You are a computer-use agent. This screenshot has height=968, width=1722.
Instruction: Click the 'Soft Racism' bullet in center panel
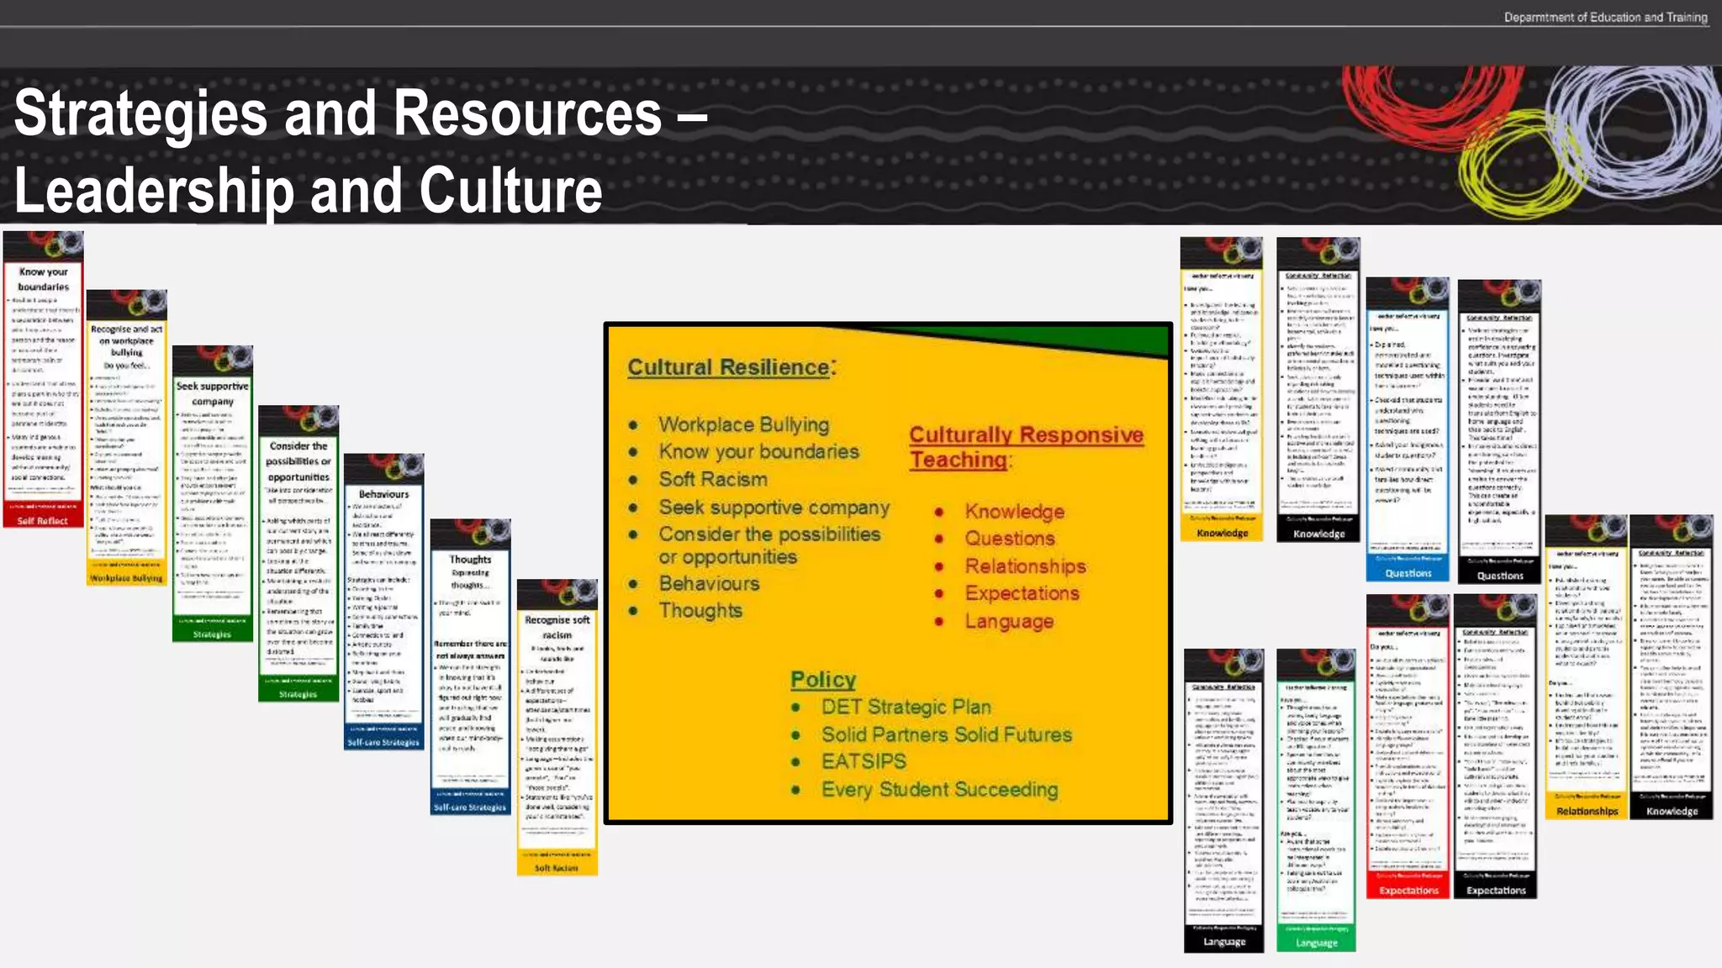(713, 479)
